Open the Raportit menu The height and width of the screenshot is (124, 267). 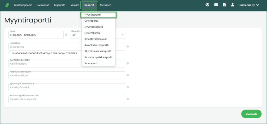[89, 5]
